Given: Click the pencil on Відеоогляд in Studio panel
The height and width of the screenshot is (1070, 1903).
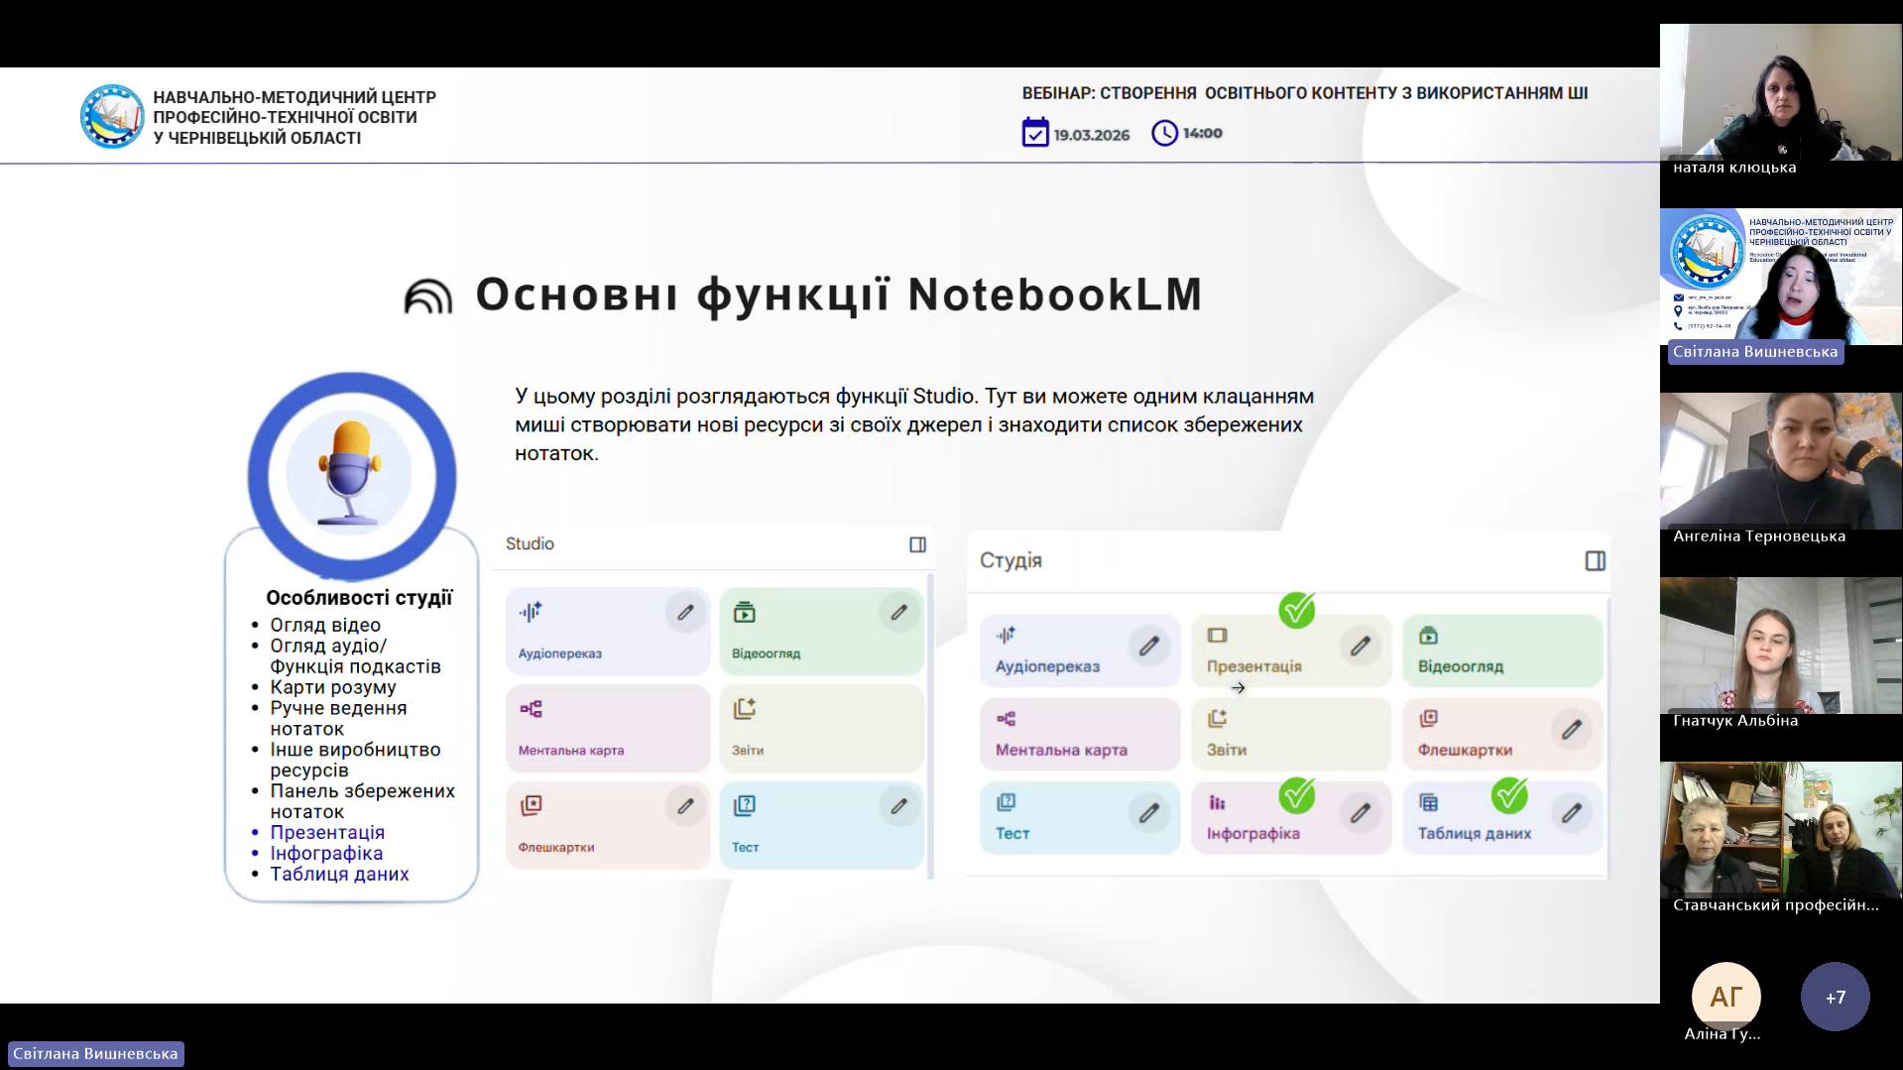Looking at the screenshot, I should point(898,613).
